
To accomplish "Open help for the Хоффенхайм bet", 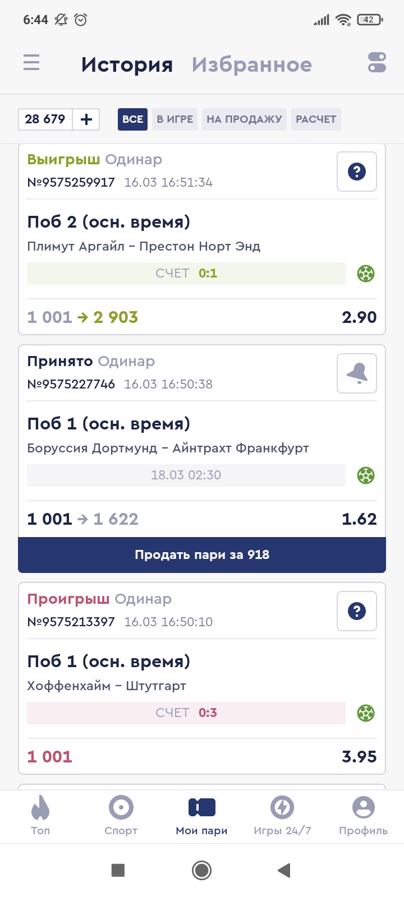I will pyautogui.click(x=357, y=611).
